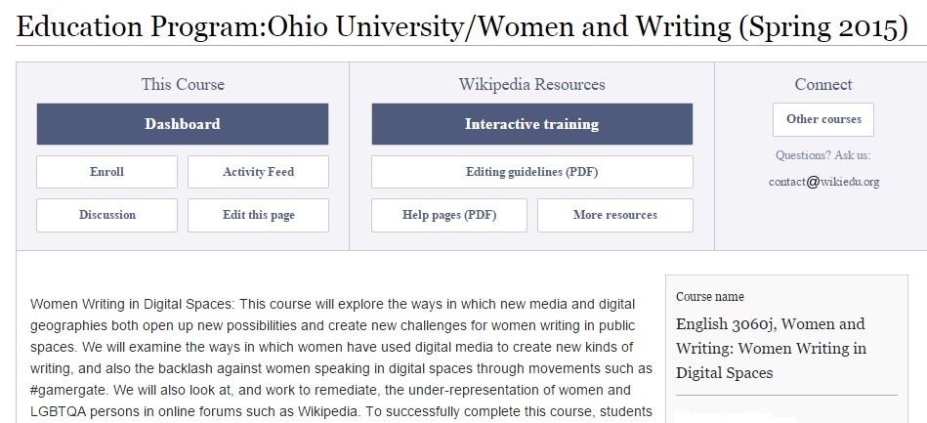Image resolution: width=927 pixels, height=423 pixels.
Task: Open the Help pages (PDF)
Action: coord(449,215)
